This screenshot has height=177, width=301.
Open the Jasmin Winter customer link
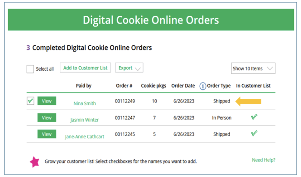(x=85, y=120)
